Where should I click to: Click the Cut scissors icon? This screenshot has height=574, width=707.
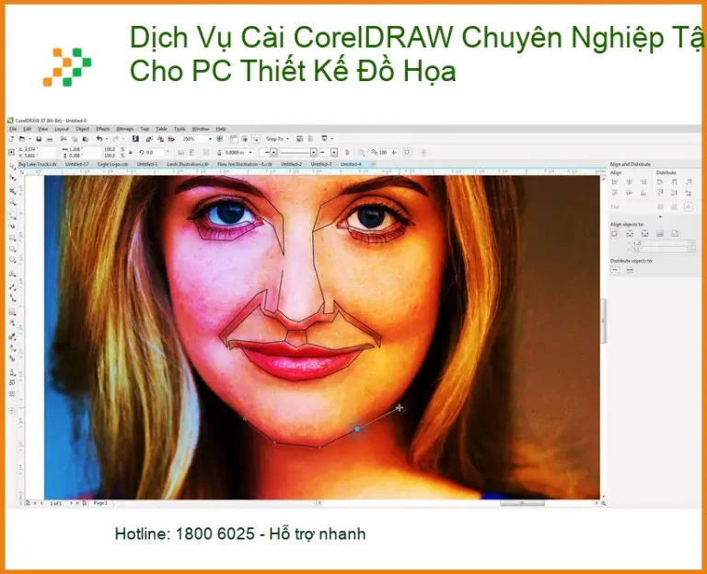coord(64,139)
